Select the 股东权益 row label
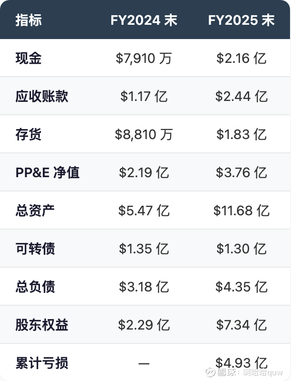Viewport: 291px width, 381px height. pyautogui.click(x=42, y=325)
